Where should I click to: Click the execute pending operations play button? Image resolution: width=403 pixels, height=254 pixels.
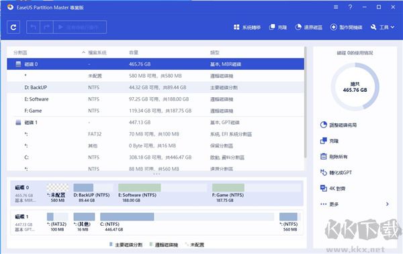click(80, 27)
